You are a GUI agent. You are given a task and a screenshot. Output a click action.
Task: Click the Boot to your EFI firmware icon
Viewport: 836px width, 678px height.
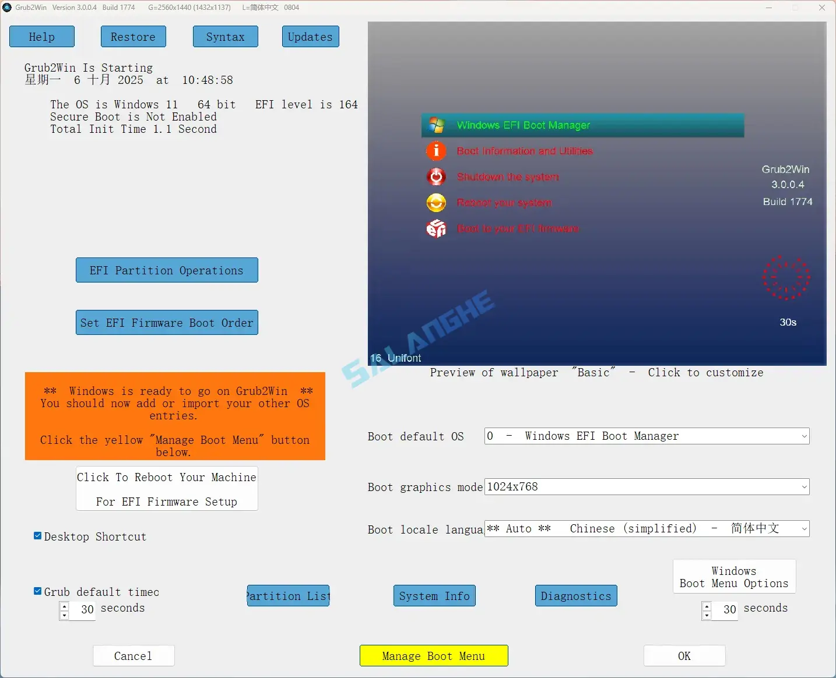435,228
